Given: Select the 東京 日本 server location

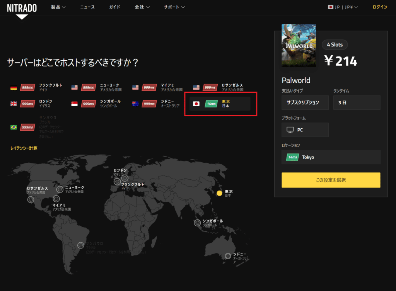Looking at the screenshot, I should [220, 104].
